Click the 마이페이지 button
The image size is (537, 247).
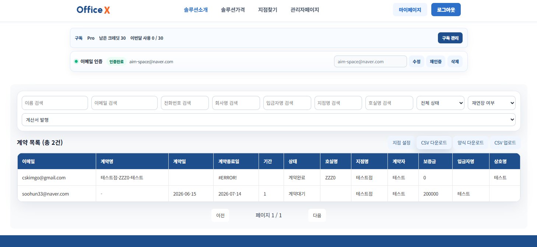(x=410, y=10)
